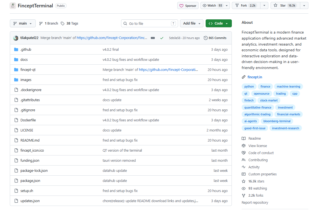The image size is (321, 210).
Task: Select the bloomberg-terminal topic tag
Action: (x=277, y=121)
